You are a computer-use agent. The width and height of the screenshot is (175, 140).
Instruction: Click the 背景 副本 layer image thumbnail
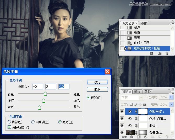pyautogui.click(x=130, y=133)
